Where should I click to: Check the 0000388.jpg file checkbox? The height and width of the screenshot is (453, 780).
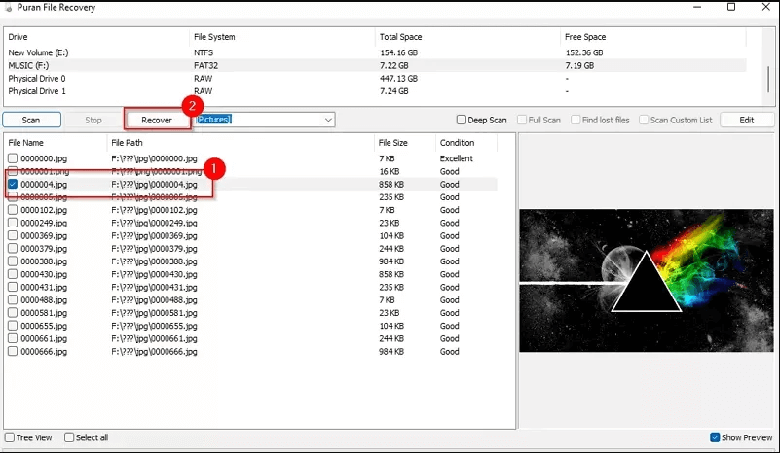(13, 261)
